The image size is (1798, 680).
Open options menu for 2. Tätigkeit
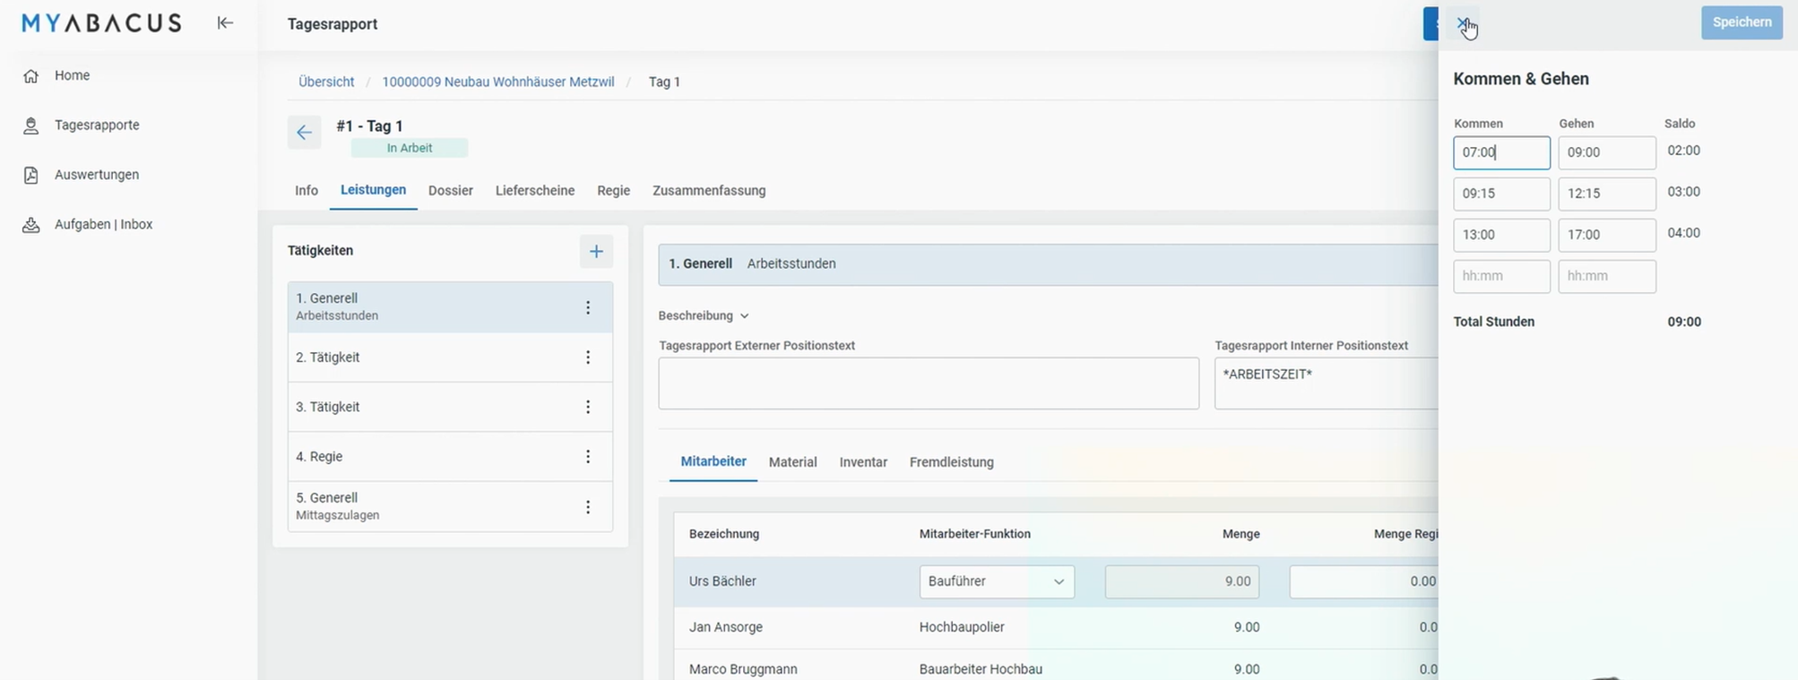coord(588,357)
